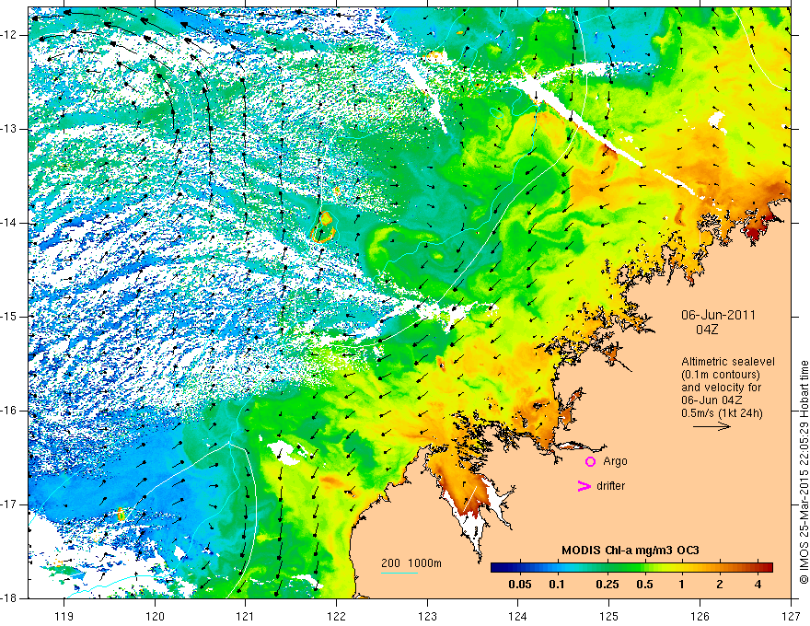Click longitude axis label 119
Image resolution: width=810 pixels, height=626 pixels.
(x=64, y=617)
